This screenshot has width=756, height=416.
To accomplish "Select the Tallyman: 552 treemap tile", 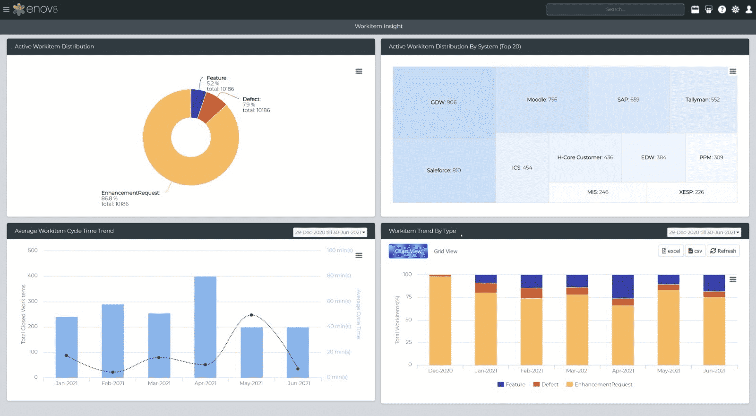I will coord(703,100).
